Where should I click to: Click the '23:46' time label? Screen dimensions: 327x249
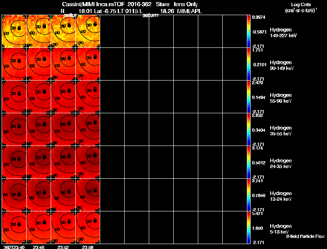tap(38, 247)
